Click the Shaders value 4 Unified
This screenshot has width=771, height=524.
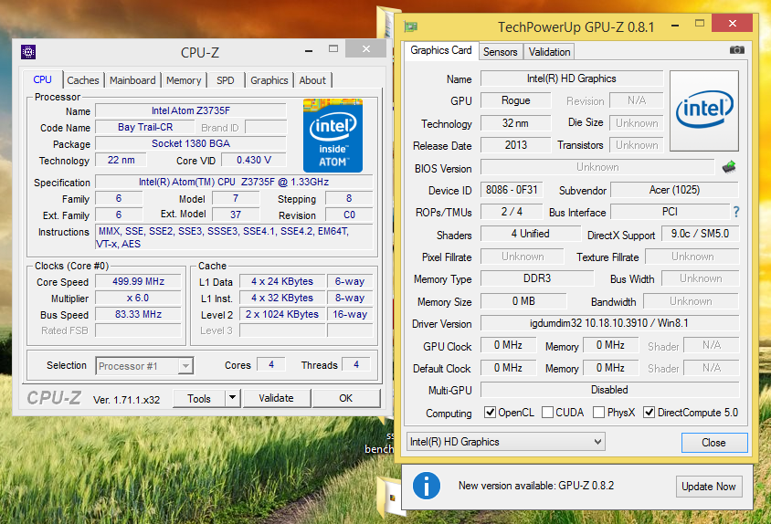pos(530,234)
